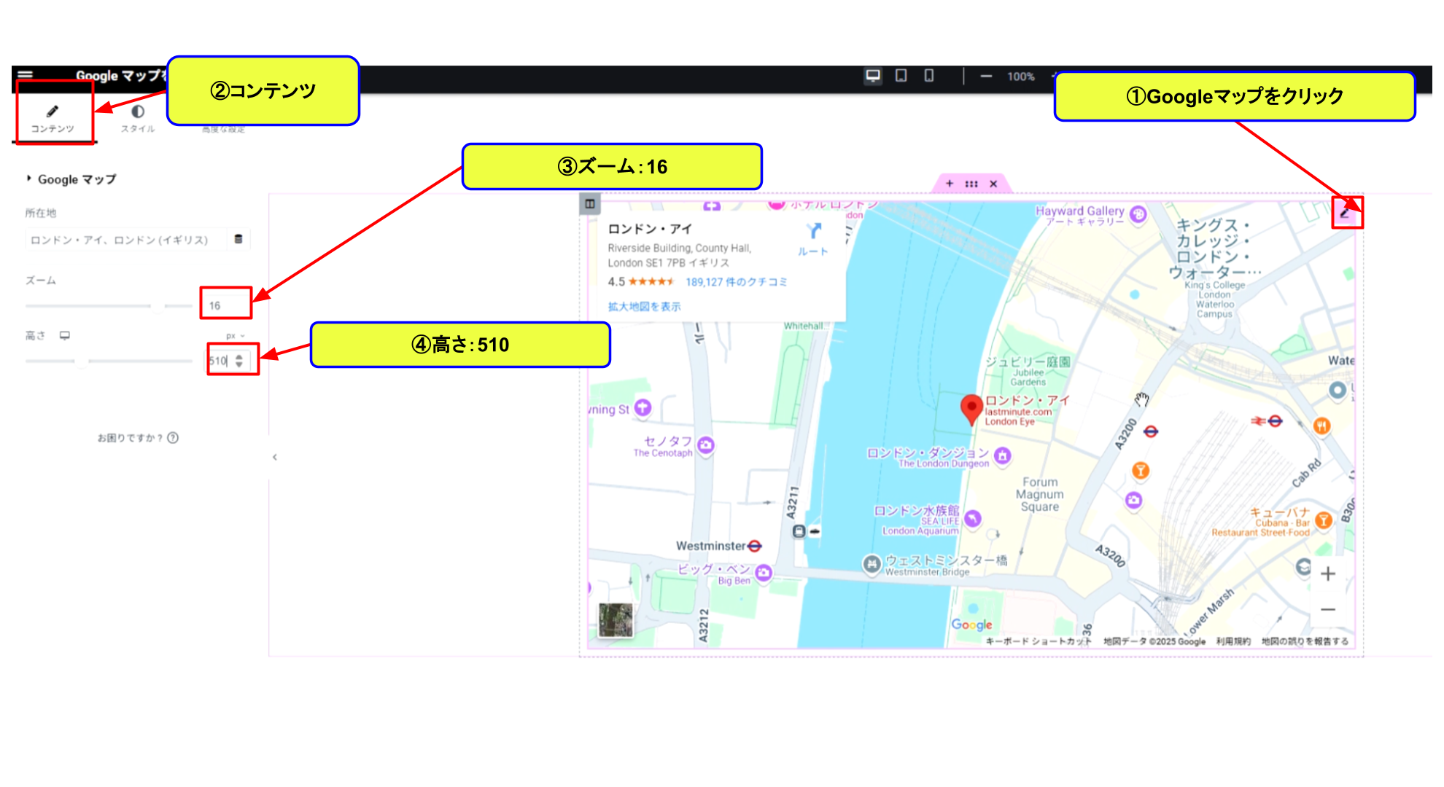Toggle satellite view thumbnail
1444x787 pixels.
coord(616,620)
